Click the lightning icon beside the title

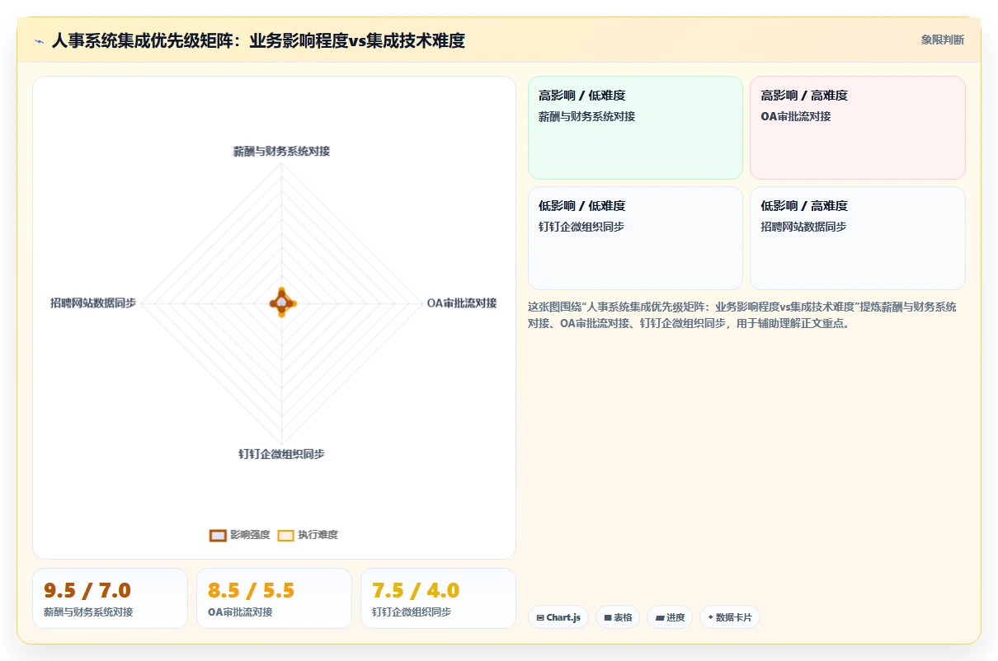point(39,40)
